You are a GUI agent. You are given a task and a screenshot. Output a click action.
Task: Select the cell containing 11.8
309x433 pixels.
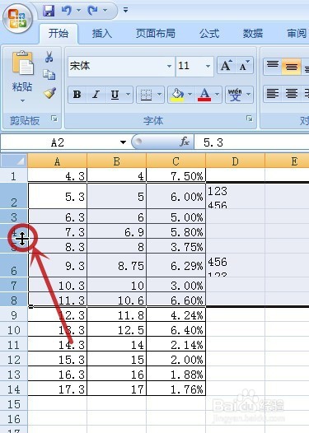click(117, 315)
